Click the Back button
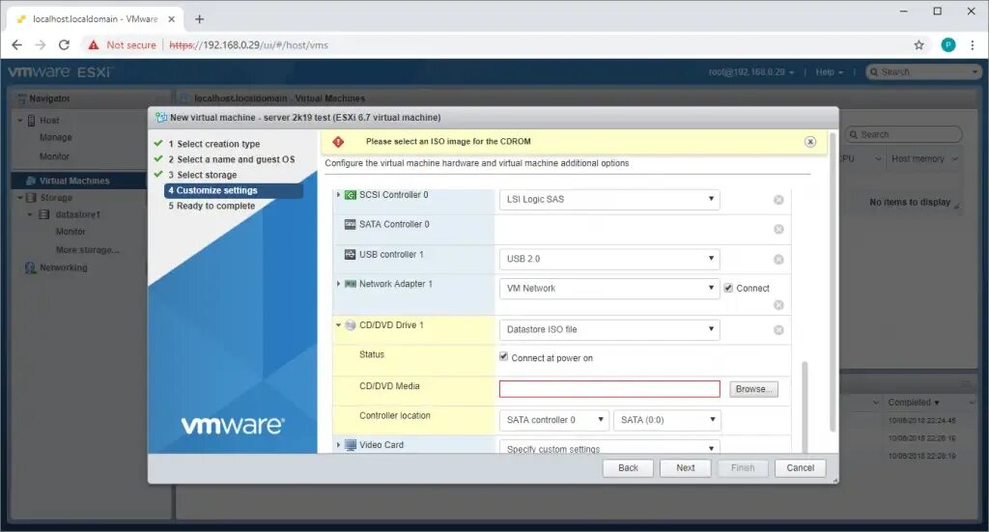Viewport: 989px width, 532px height. tap(628, 468)
